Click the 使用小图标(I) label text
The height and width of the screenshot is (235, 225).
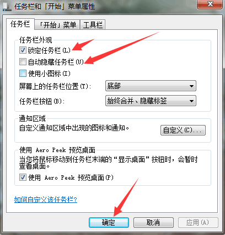pos(49,74)
